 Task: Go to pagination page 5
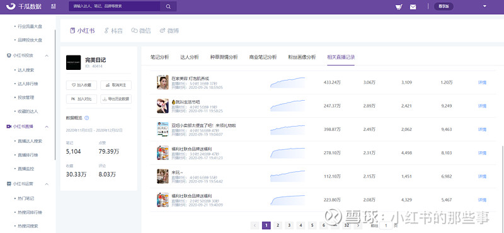[x=312, y=225]
